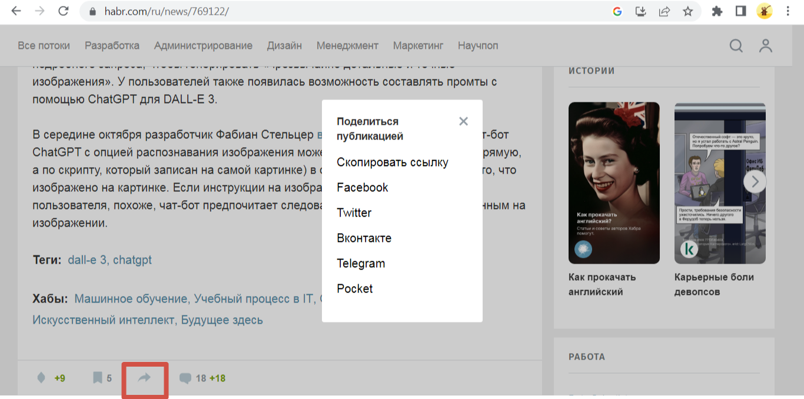This screenshot has height=399, width=804.
Task: Open the Google icon in the address bar
Action: (617, 11)
